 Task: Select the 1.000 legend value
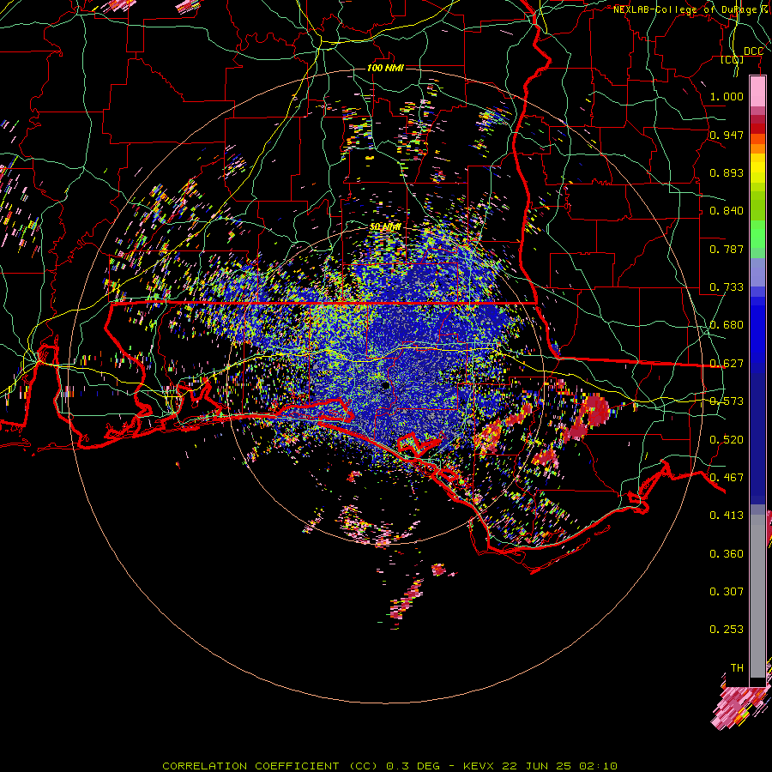coord(727,96)
